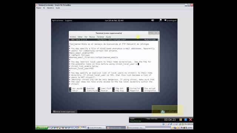Open VirtualBox Ayuda menu
The height and width of the screenshot is (133, 237).
(x=58, y=8)
